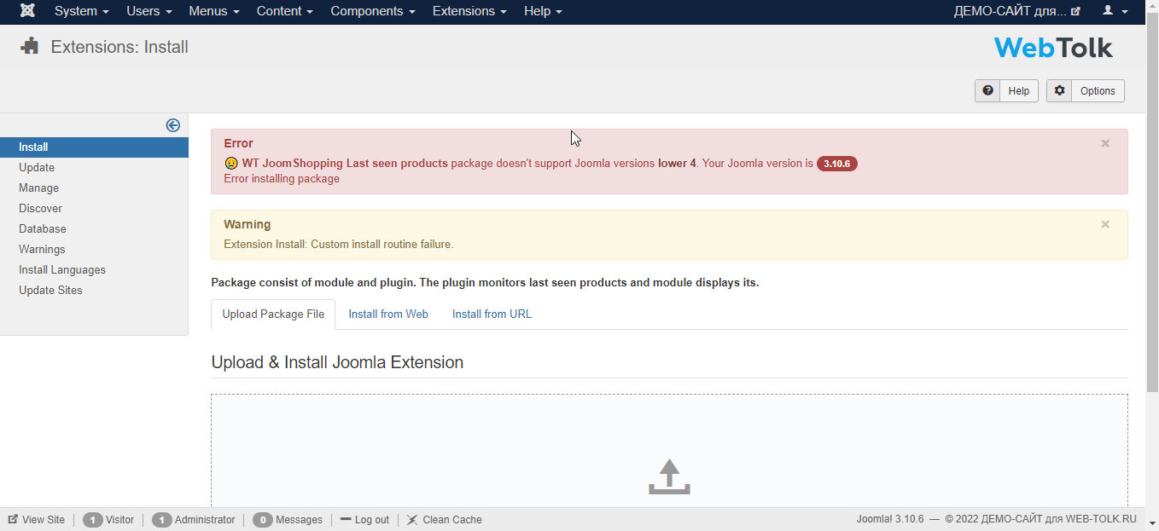
Task: Open the Help button
Action: [x=1006, y=91]
